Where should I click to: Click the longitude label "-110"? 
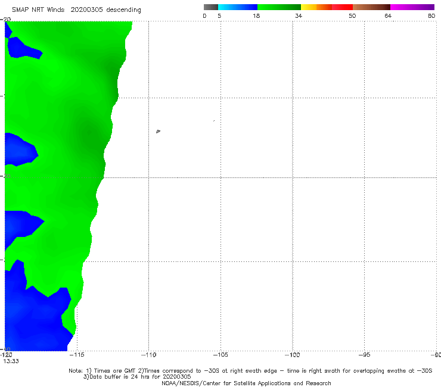pos(148,355)
